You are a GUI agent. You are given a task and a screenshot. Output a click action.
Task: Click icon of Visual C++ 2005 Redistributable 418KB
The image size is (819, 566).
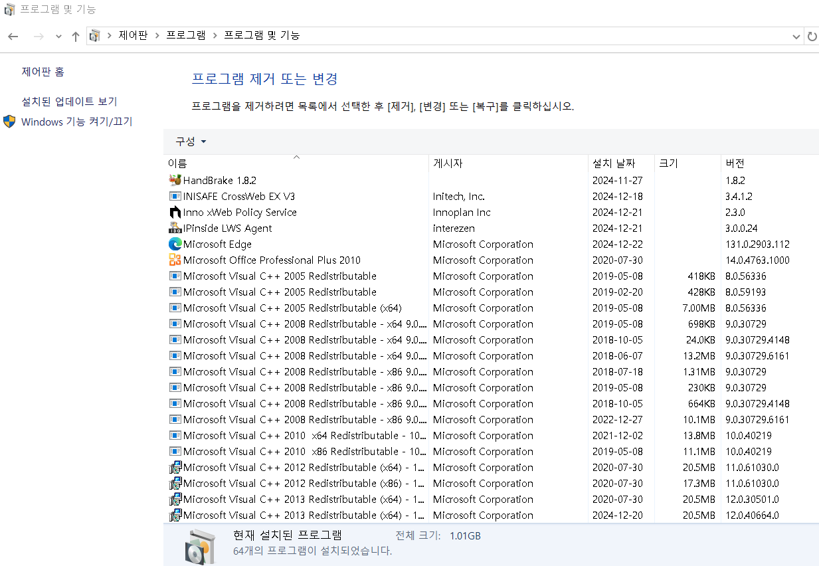(175, 276)
